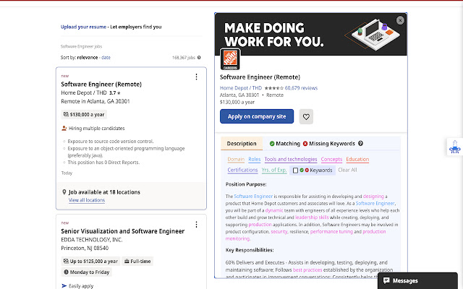Click Clear All filters
Screen dimensions: 463x289
tap(347, 171)
